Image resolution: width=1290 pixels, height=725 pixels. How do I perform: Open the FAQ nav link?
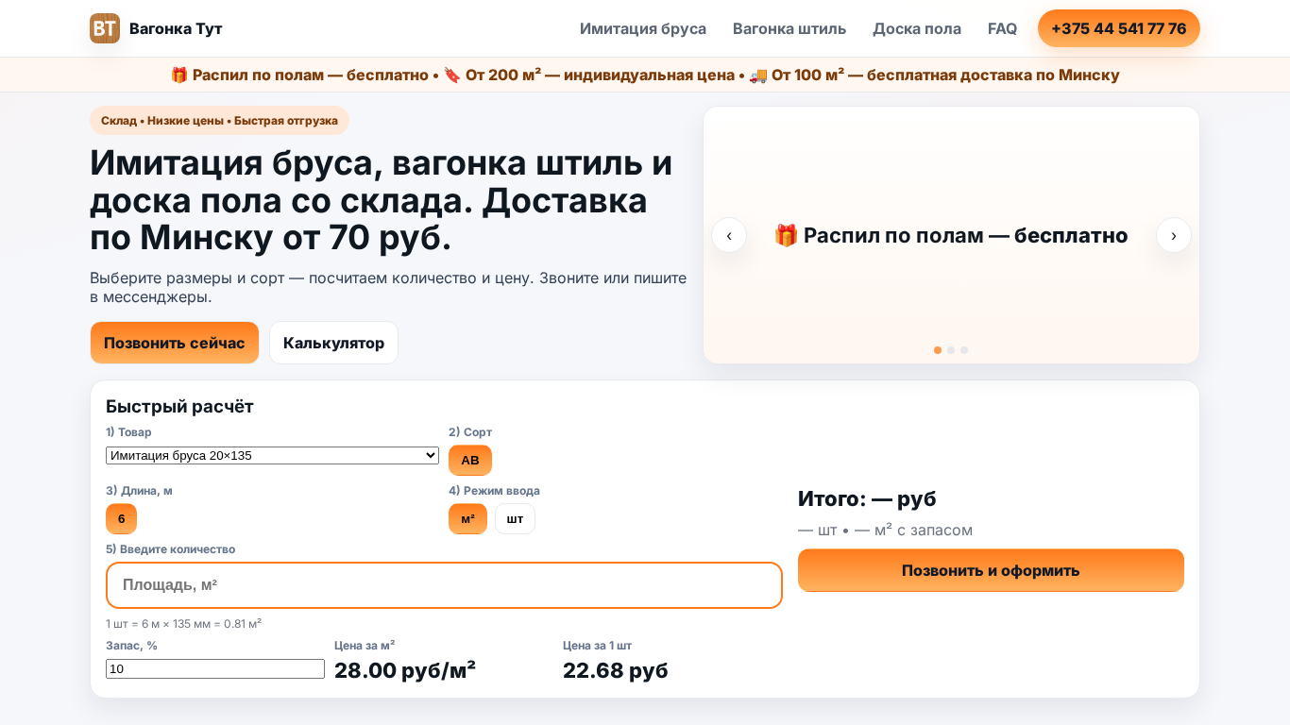(1002, 28)
